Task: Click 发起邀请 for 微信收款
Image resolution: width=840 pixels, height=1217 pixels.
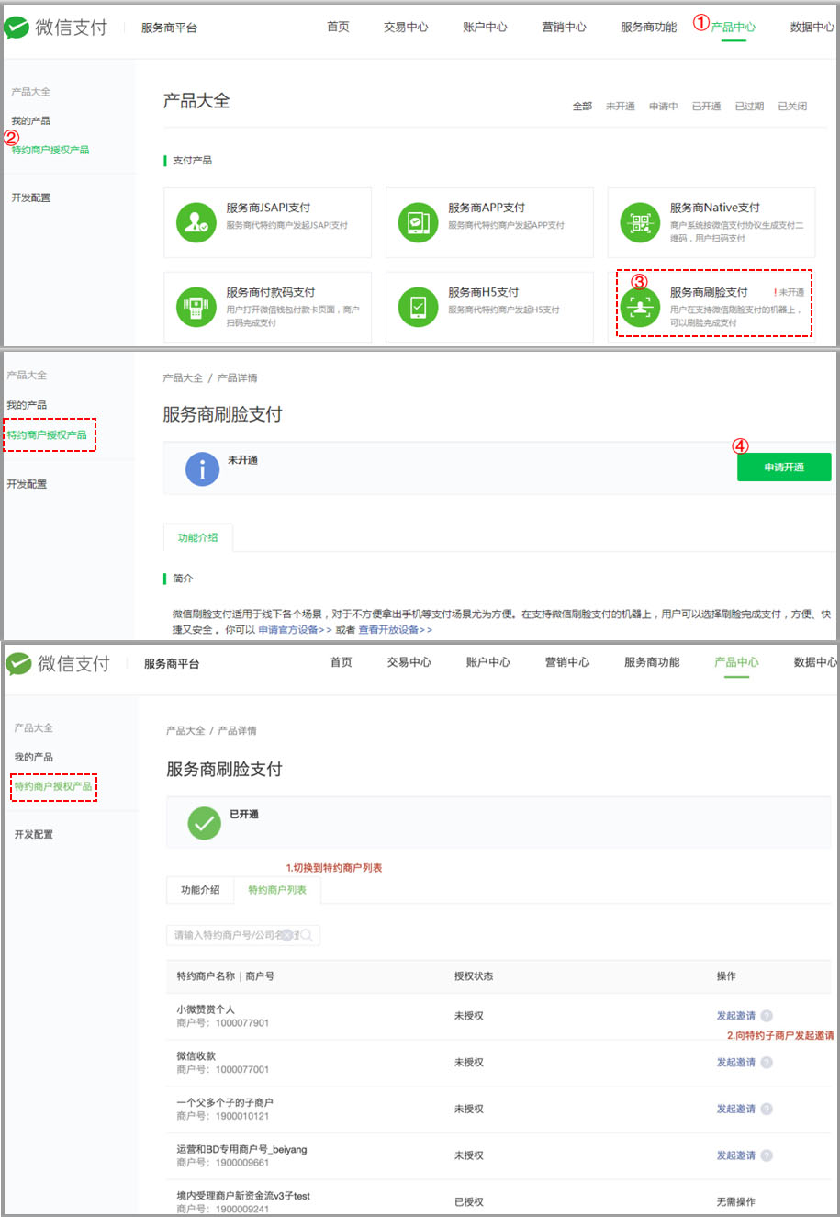Action: pyautogui.click(x=736, y=1063)
